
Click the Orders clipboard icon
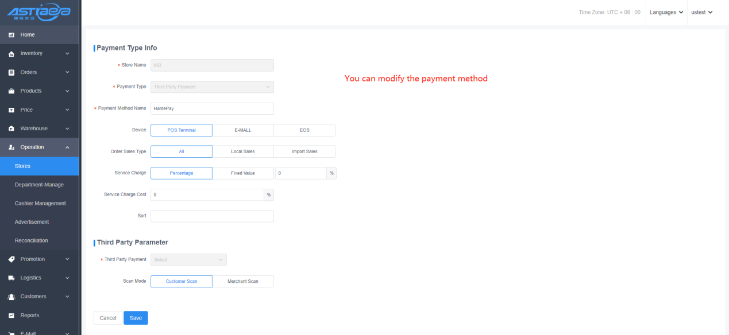(11, 72)
